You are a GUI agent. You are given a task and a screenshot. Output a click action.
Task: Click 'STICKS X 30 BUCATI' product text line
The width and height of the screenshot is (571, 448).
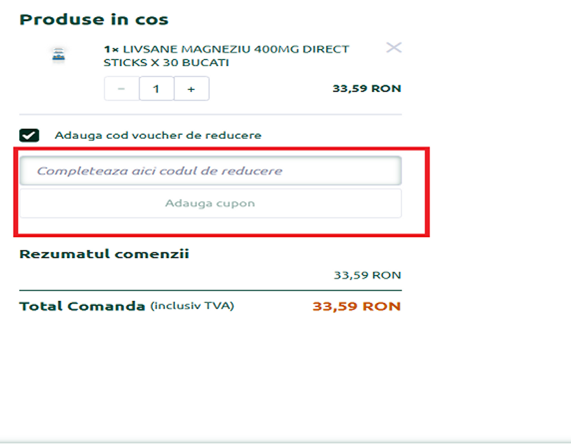166,63
